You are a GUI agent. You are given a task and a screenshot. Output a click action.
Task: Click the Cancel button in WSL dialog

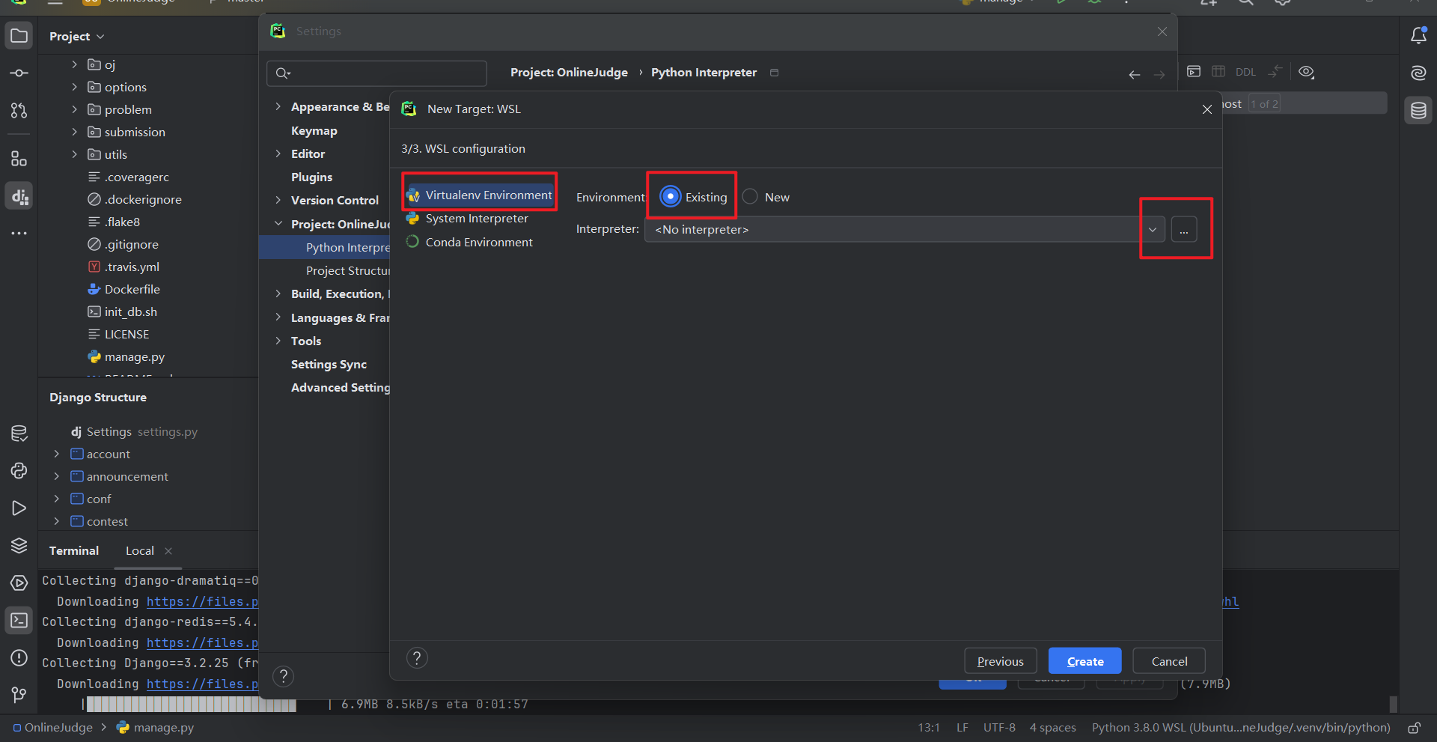(x=1168, y=661)
